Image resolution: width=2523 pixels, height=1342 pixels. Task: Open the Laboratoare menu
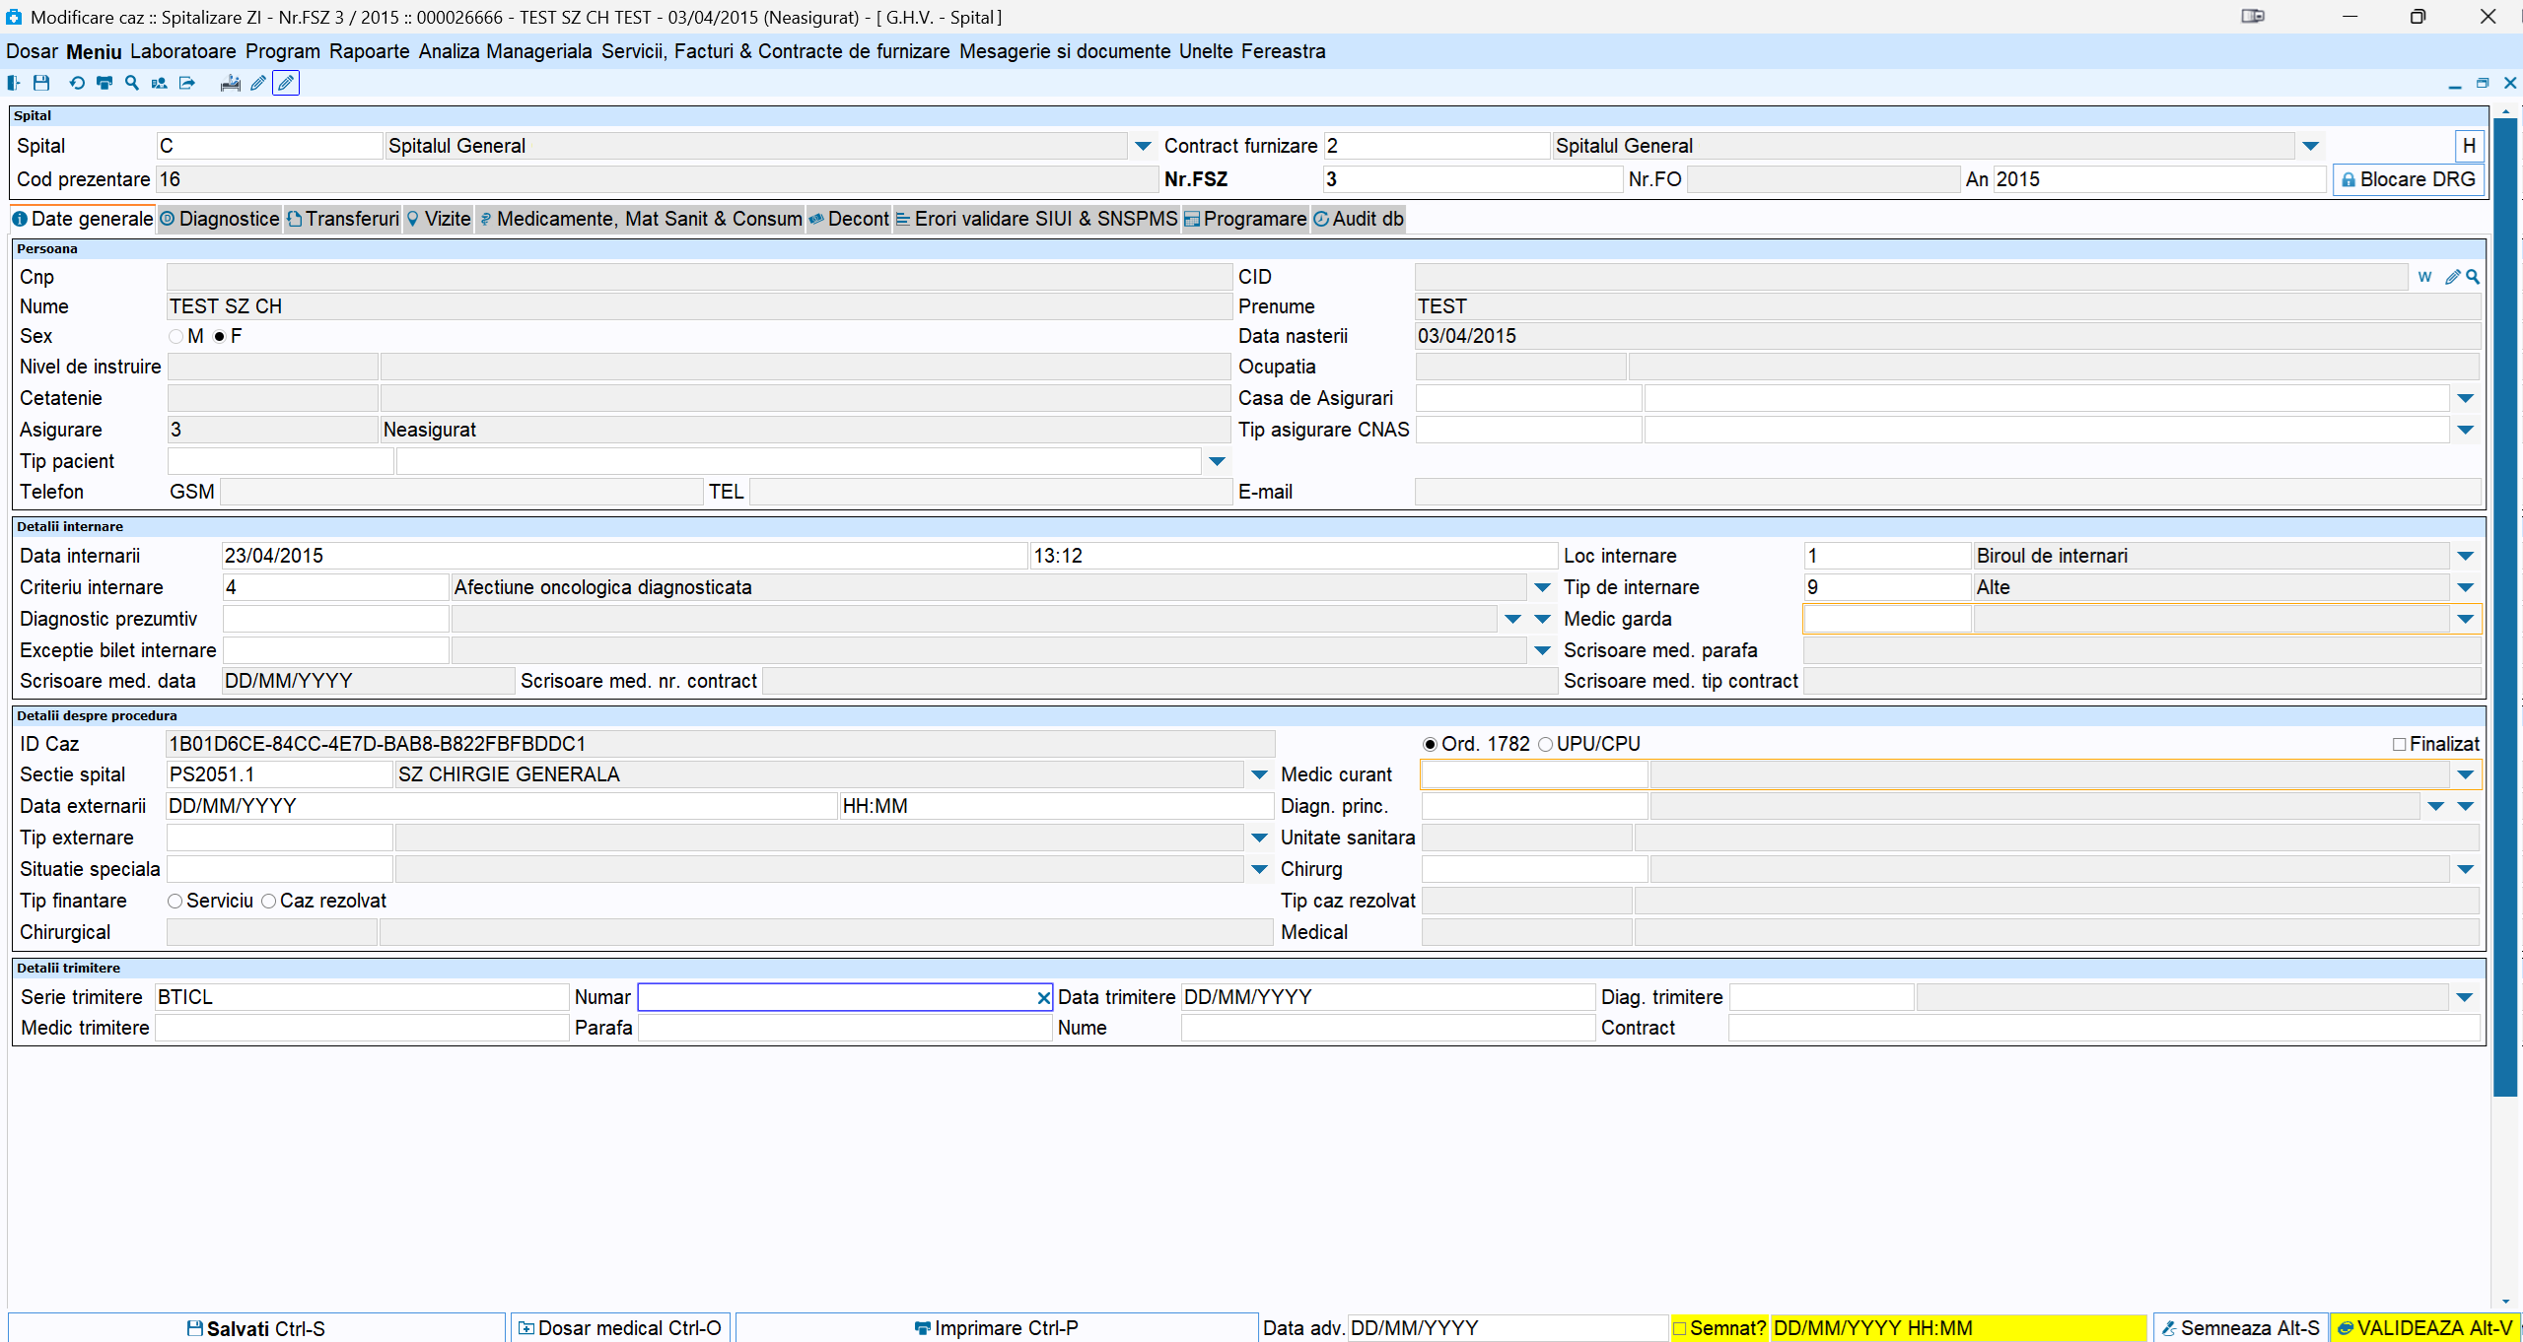[182, 51]
